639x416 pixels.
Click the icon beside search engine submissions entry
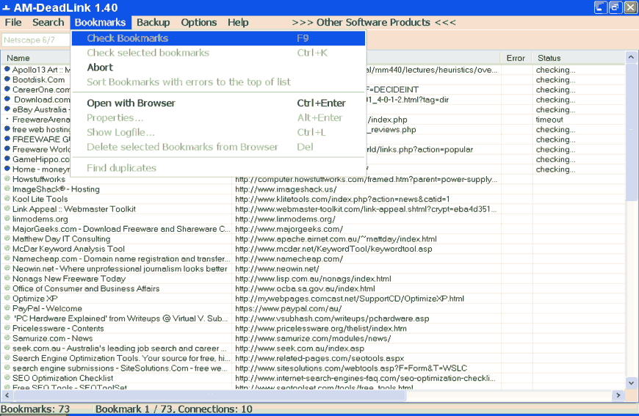[7, 368]
